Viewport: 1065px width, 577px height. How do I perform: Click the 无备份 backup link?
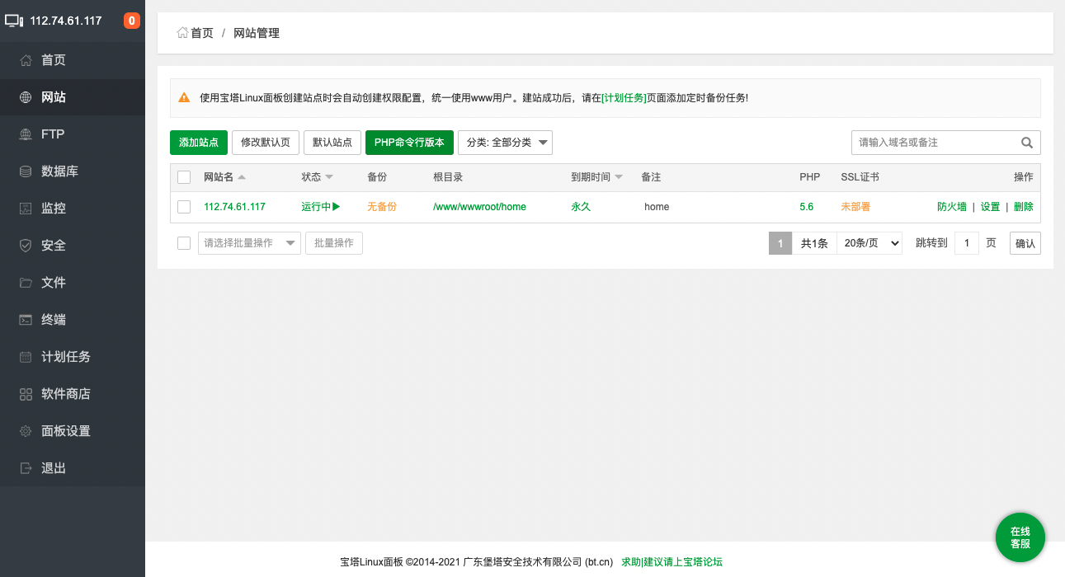click(382, 207)
